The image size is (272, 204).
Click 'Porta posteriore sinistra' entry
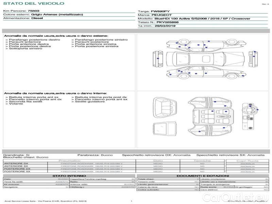pos(97,46)
